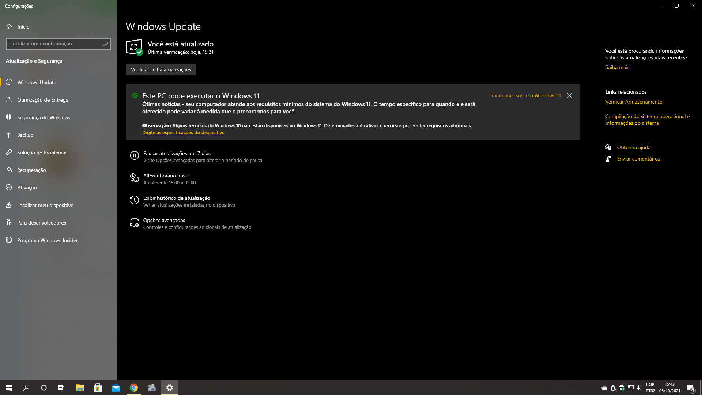This screenshot has height=395, width=702.
Task: Open Google Chrome from taskbar
Action: tap(134, 388)
